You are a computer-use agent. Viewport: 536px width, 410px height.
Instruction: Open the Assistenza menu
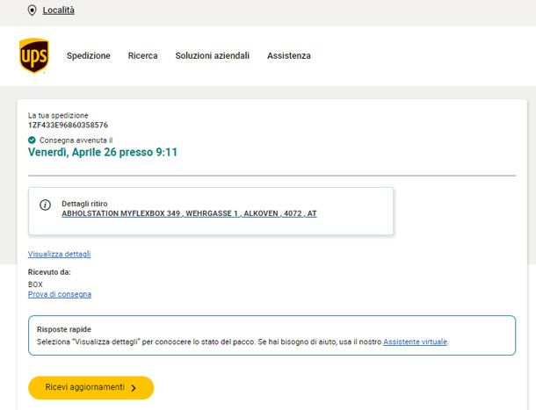289,55
